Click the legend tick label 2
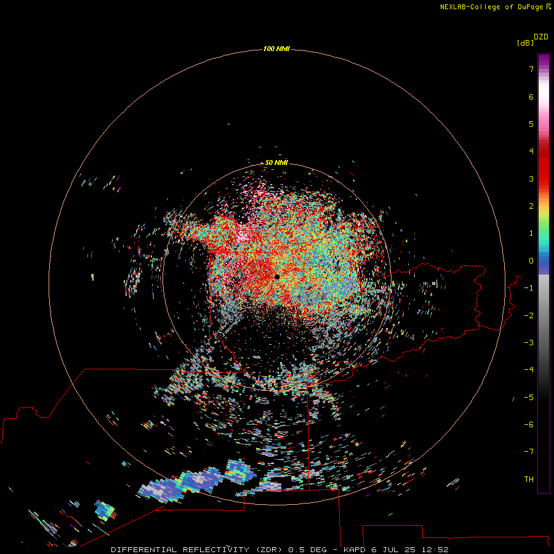The width and height of the screenshot is (554, 554). click(531, 206)
